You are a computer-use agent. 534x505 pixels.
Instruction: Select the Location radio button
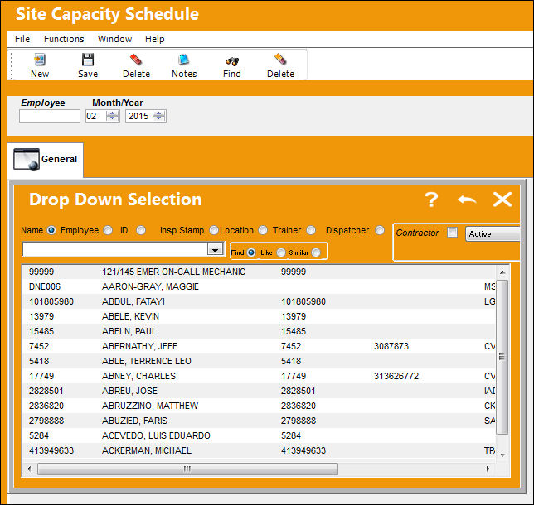(263, 231)
